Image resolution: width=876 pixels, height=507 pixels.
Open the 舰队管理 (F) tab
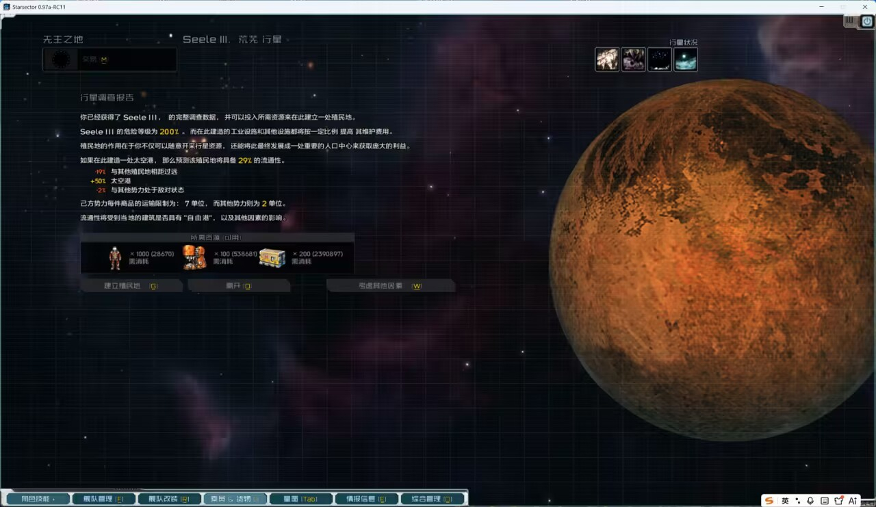pos(104,499)
